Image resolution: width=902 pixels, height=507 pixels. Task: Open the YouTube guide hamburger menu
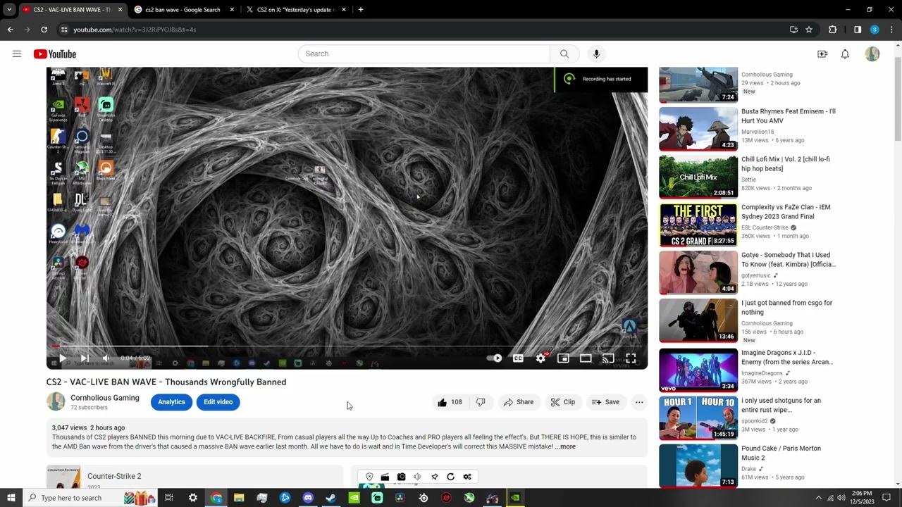pos(17,54)
